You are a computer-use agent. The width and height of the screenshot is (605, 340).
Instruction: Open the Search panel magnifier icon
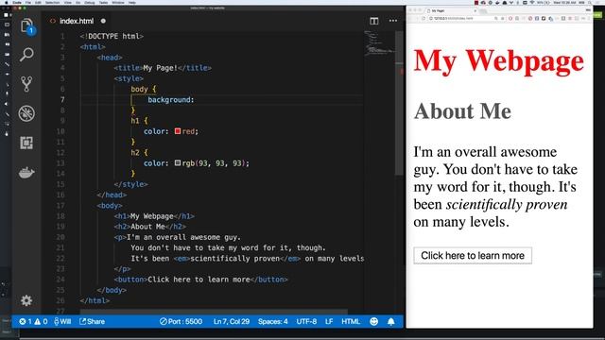click(26, 55)
